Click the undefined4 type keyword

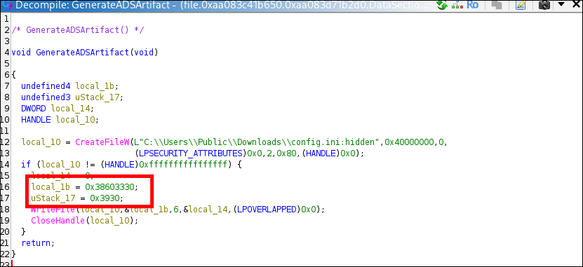tap(46, 86)
